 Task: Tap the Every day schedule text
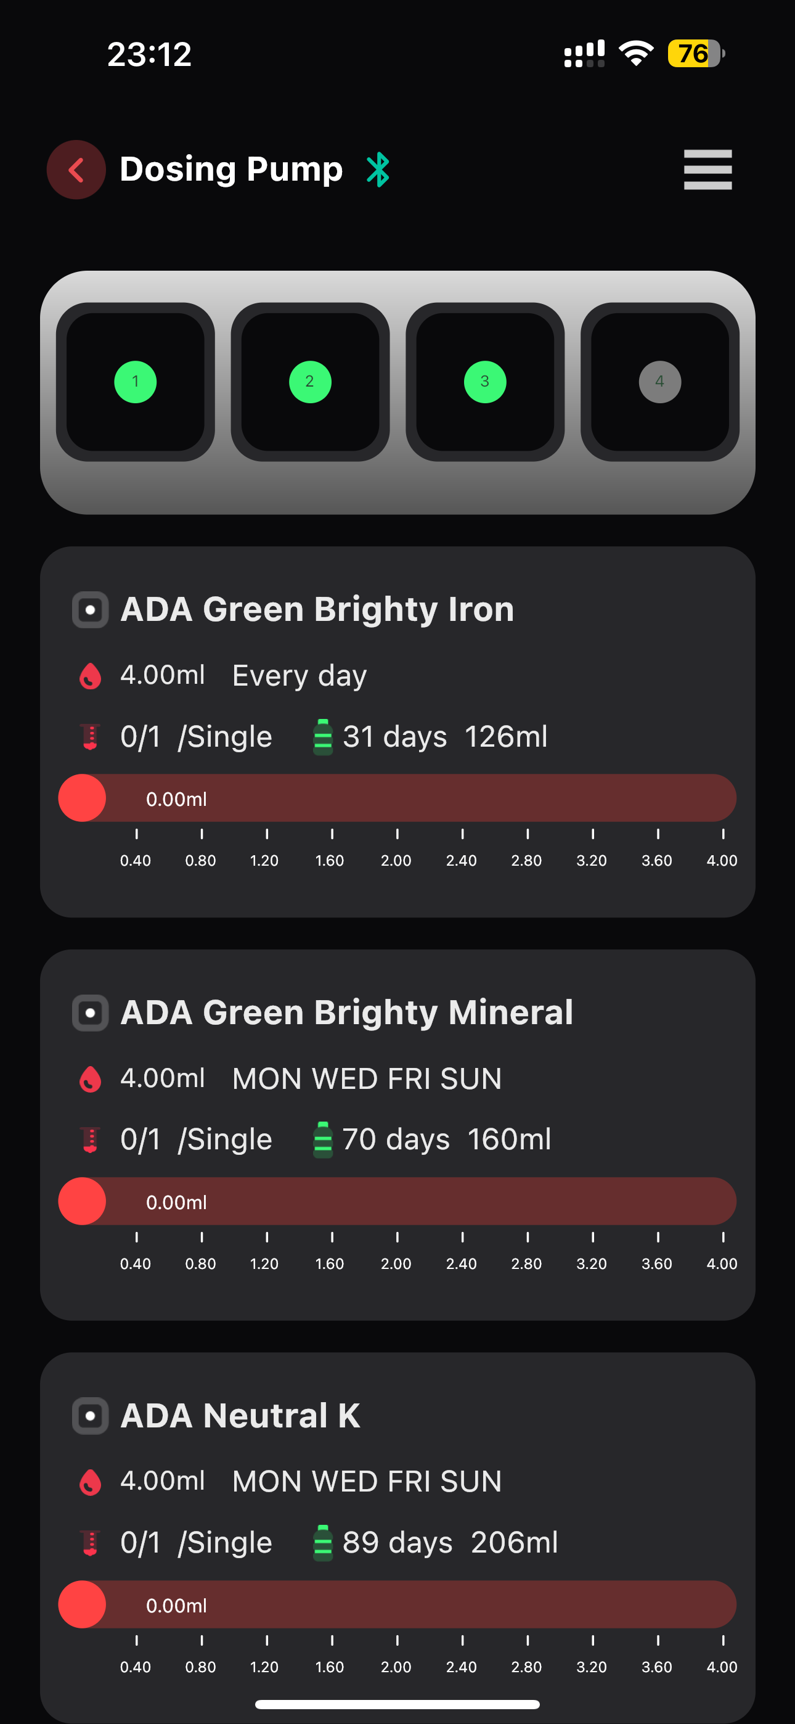point(299,676)
